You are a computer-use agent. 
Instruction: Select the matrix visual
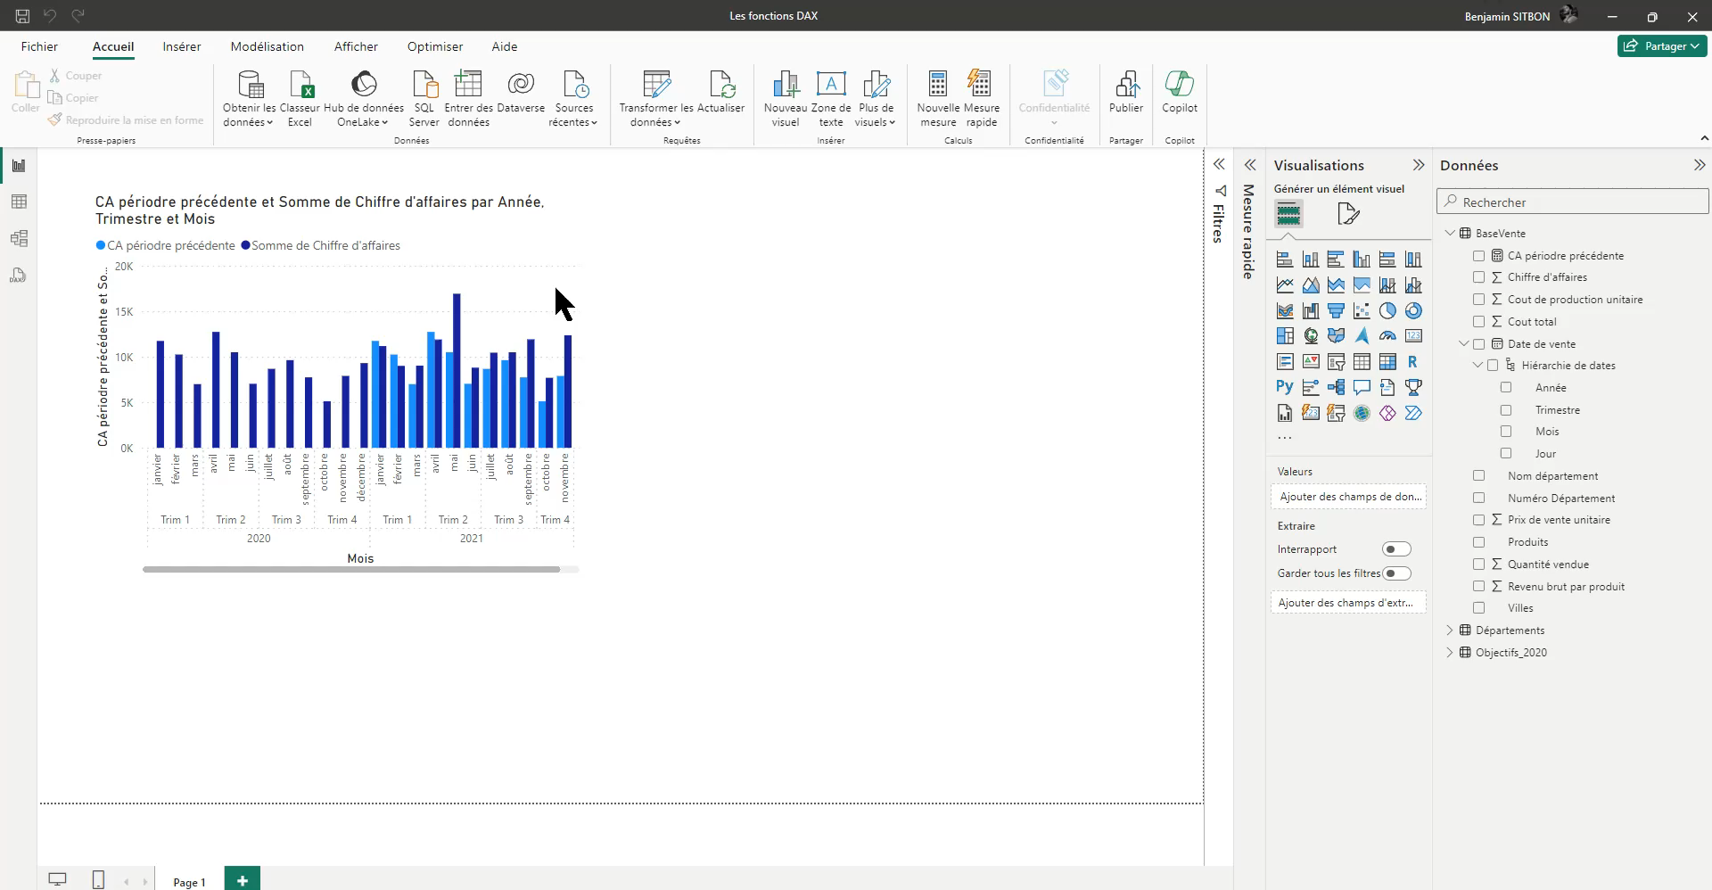tap(1387, 362)
